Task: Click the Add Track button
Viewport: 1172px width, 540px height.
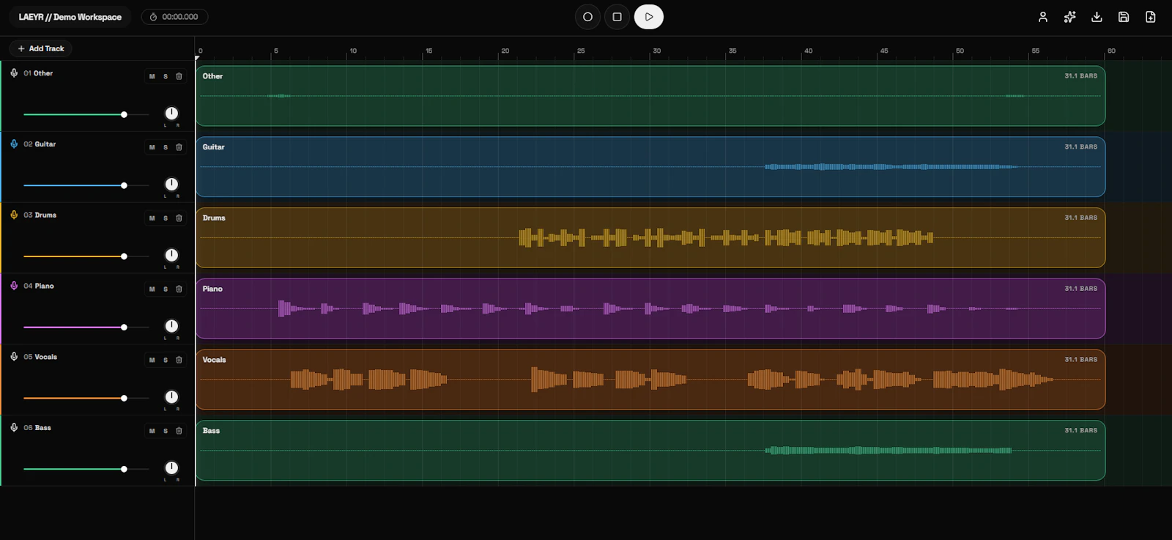Action: click(x=41, y=48)
